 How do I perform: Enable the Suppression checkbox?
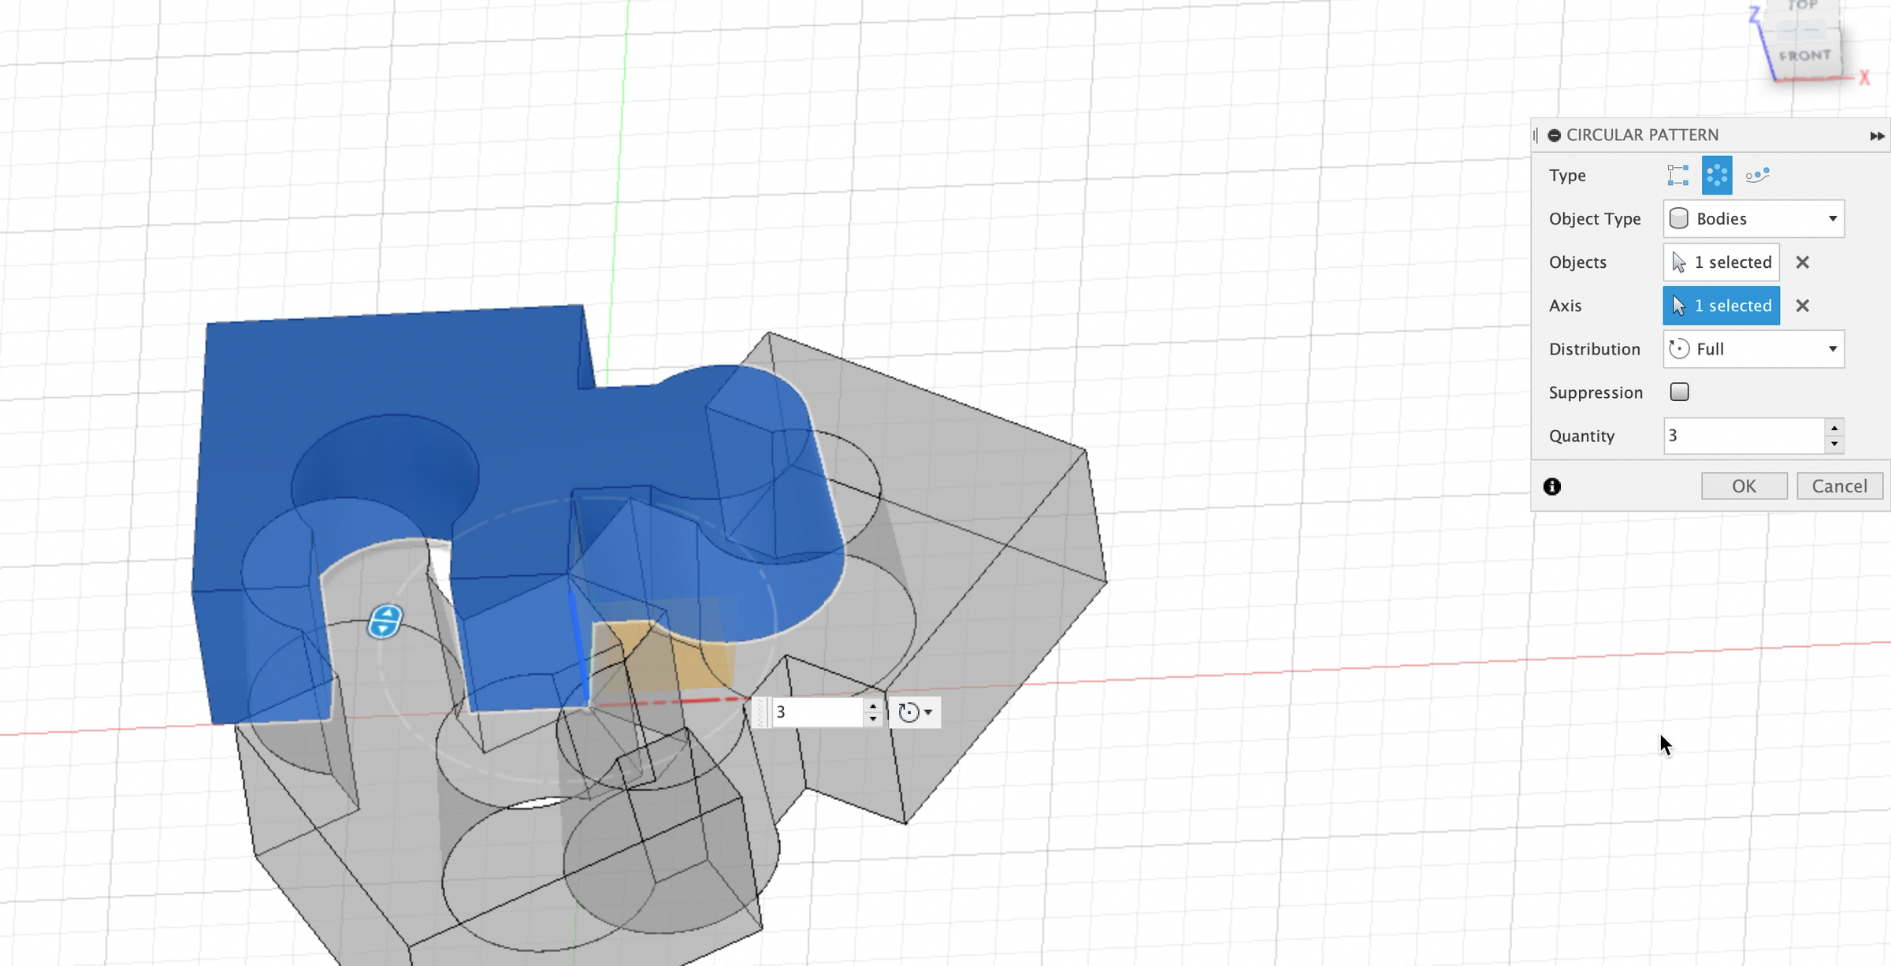click(x=1679, y=392)
